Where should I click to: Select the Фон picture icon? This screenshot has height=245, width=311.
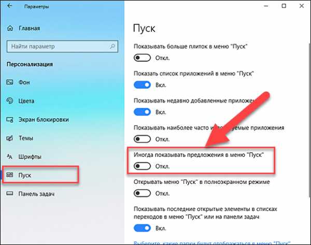(x=10, y=82)
